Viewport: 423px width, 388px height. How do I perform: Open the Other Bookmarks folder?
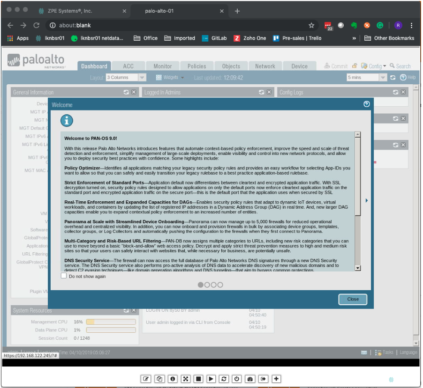389,38
